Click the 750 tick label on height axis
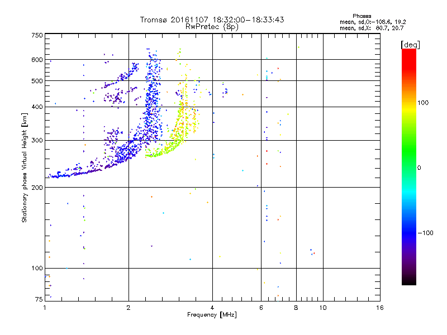The image size is (447, 335). pyautogui.click(x=37, y=35)
